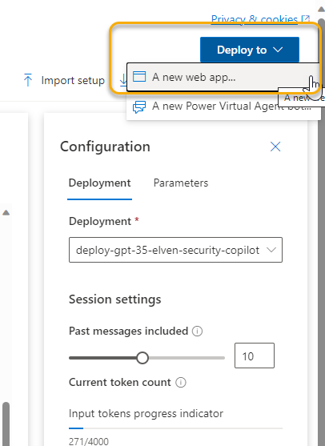This screenshot has width=325, height=446.
Task: Click the download arrow icon beside Import setup
Action: point(123,80)
